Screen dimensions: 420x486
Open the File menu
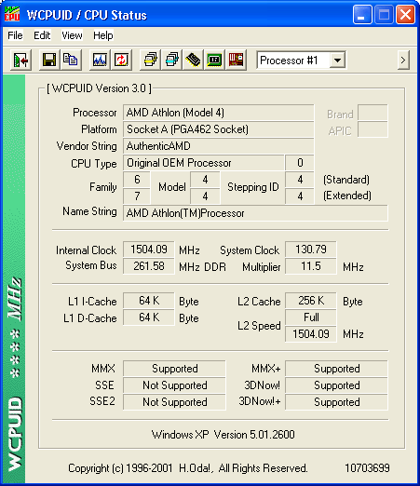tap(15, 35)
